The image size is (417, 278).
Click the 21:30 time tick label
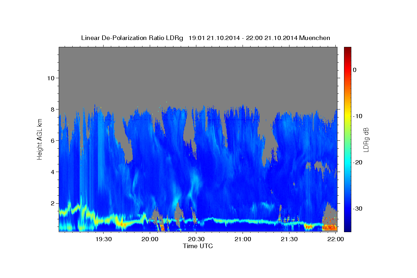pos(289,239)
